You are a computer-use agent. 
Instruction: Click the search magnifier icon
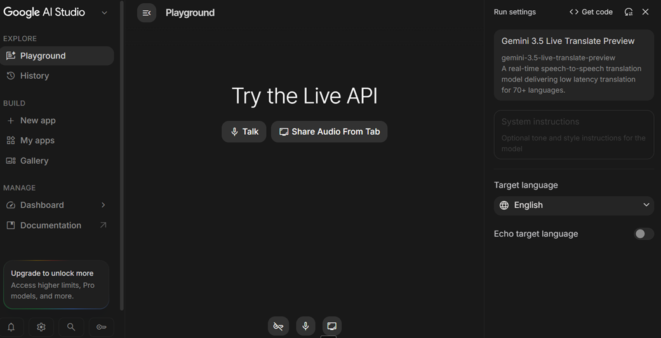coord(71,327)
